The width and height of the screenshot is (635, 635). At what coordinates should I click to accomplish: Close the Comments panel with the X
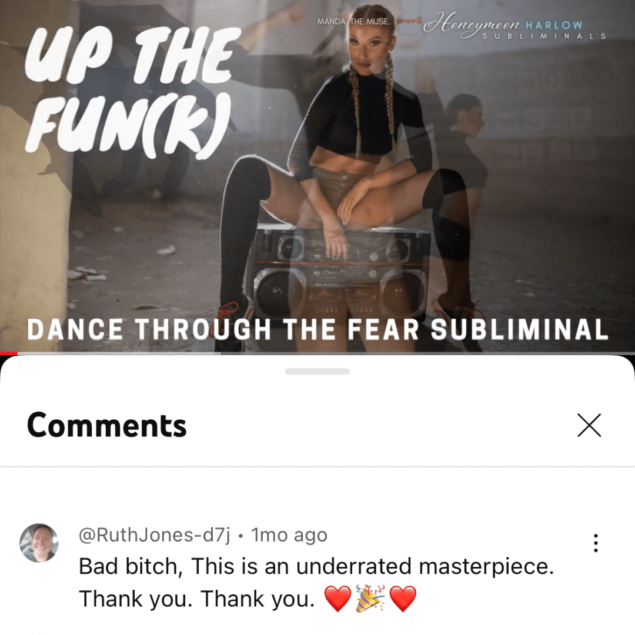point(589,425)
